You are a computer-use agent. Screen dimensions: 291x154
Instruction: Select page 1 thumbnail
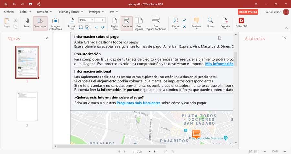tap(27, 62)
